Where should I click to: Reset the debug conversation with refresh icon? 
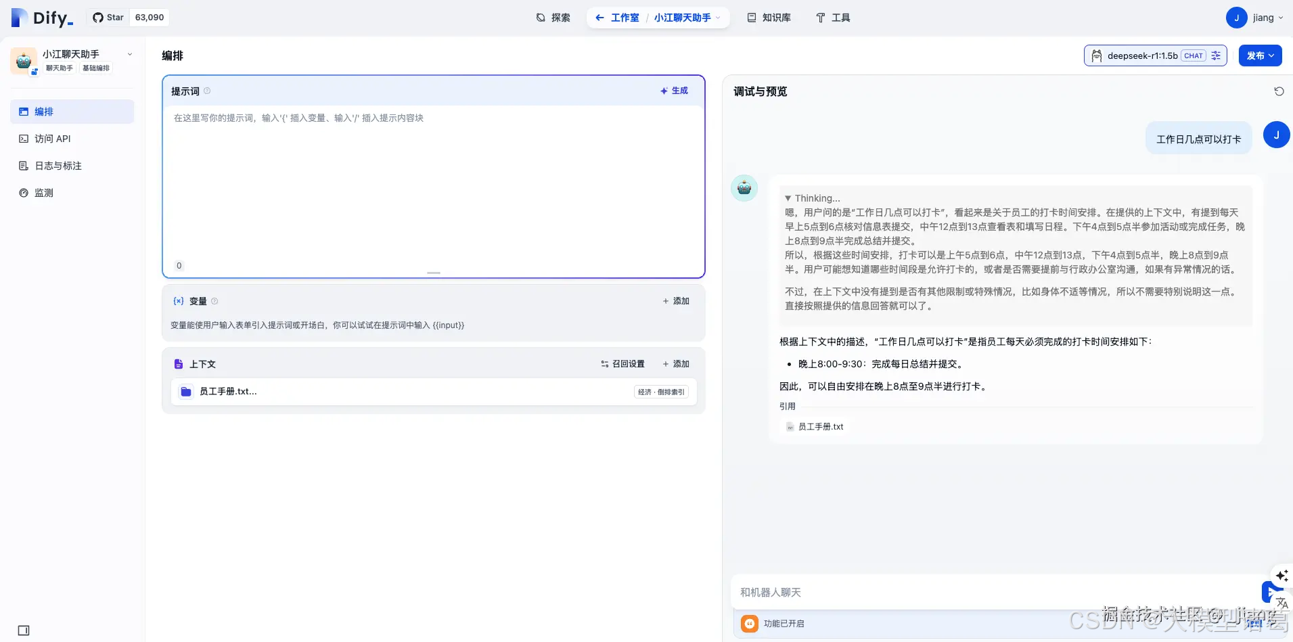1278,91
